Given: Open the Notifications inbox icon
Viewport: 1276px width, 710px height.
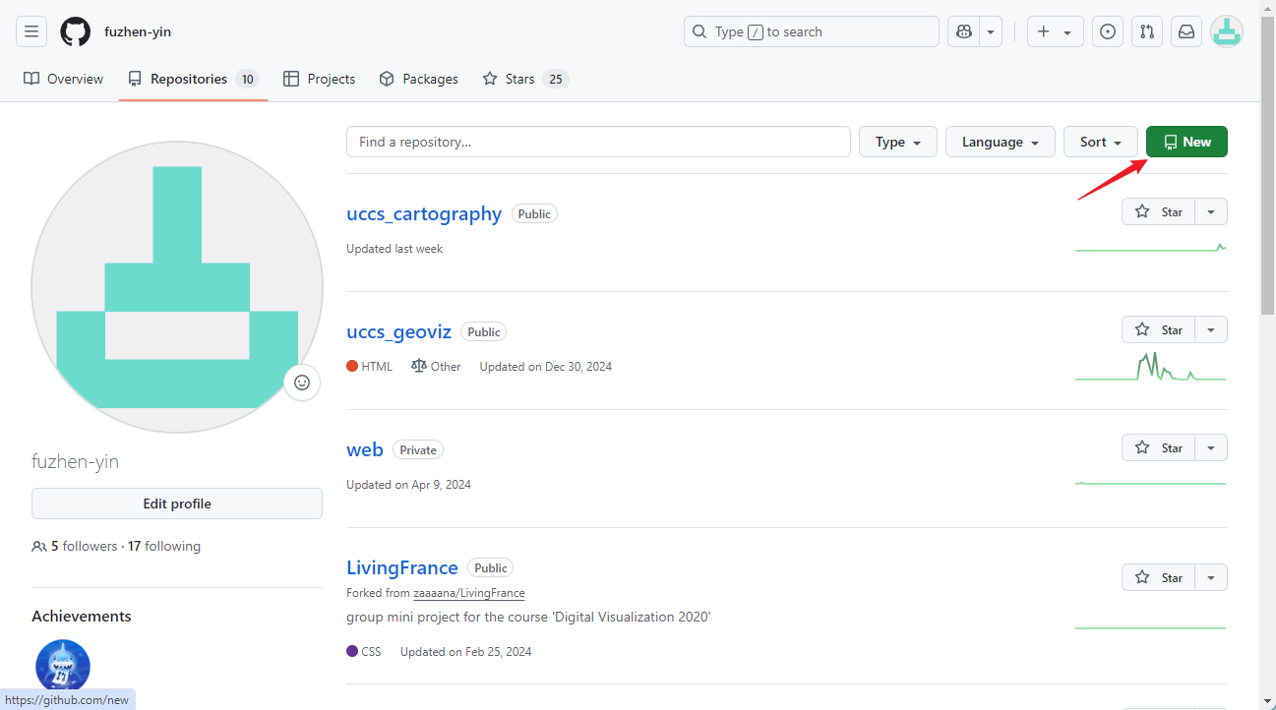Looking at the screenshot, I should (x=1186, y=31).
